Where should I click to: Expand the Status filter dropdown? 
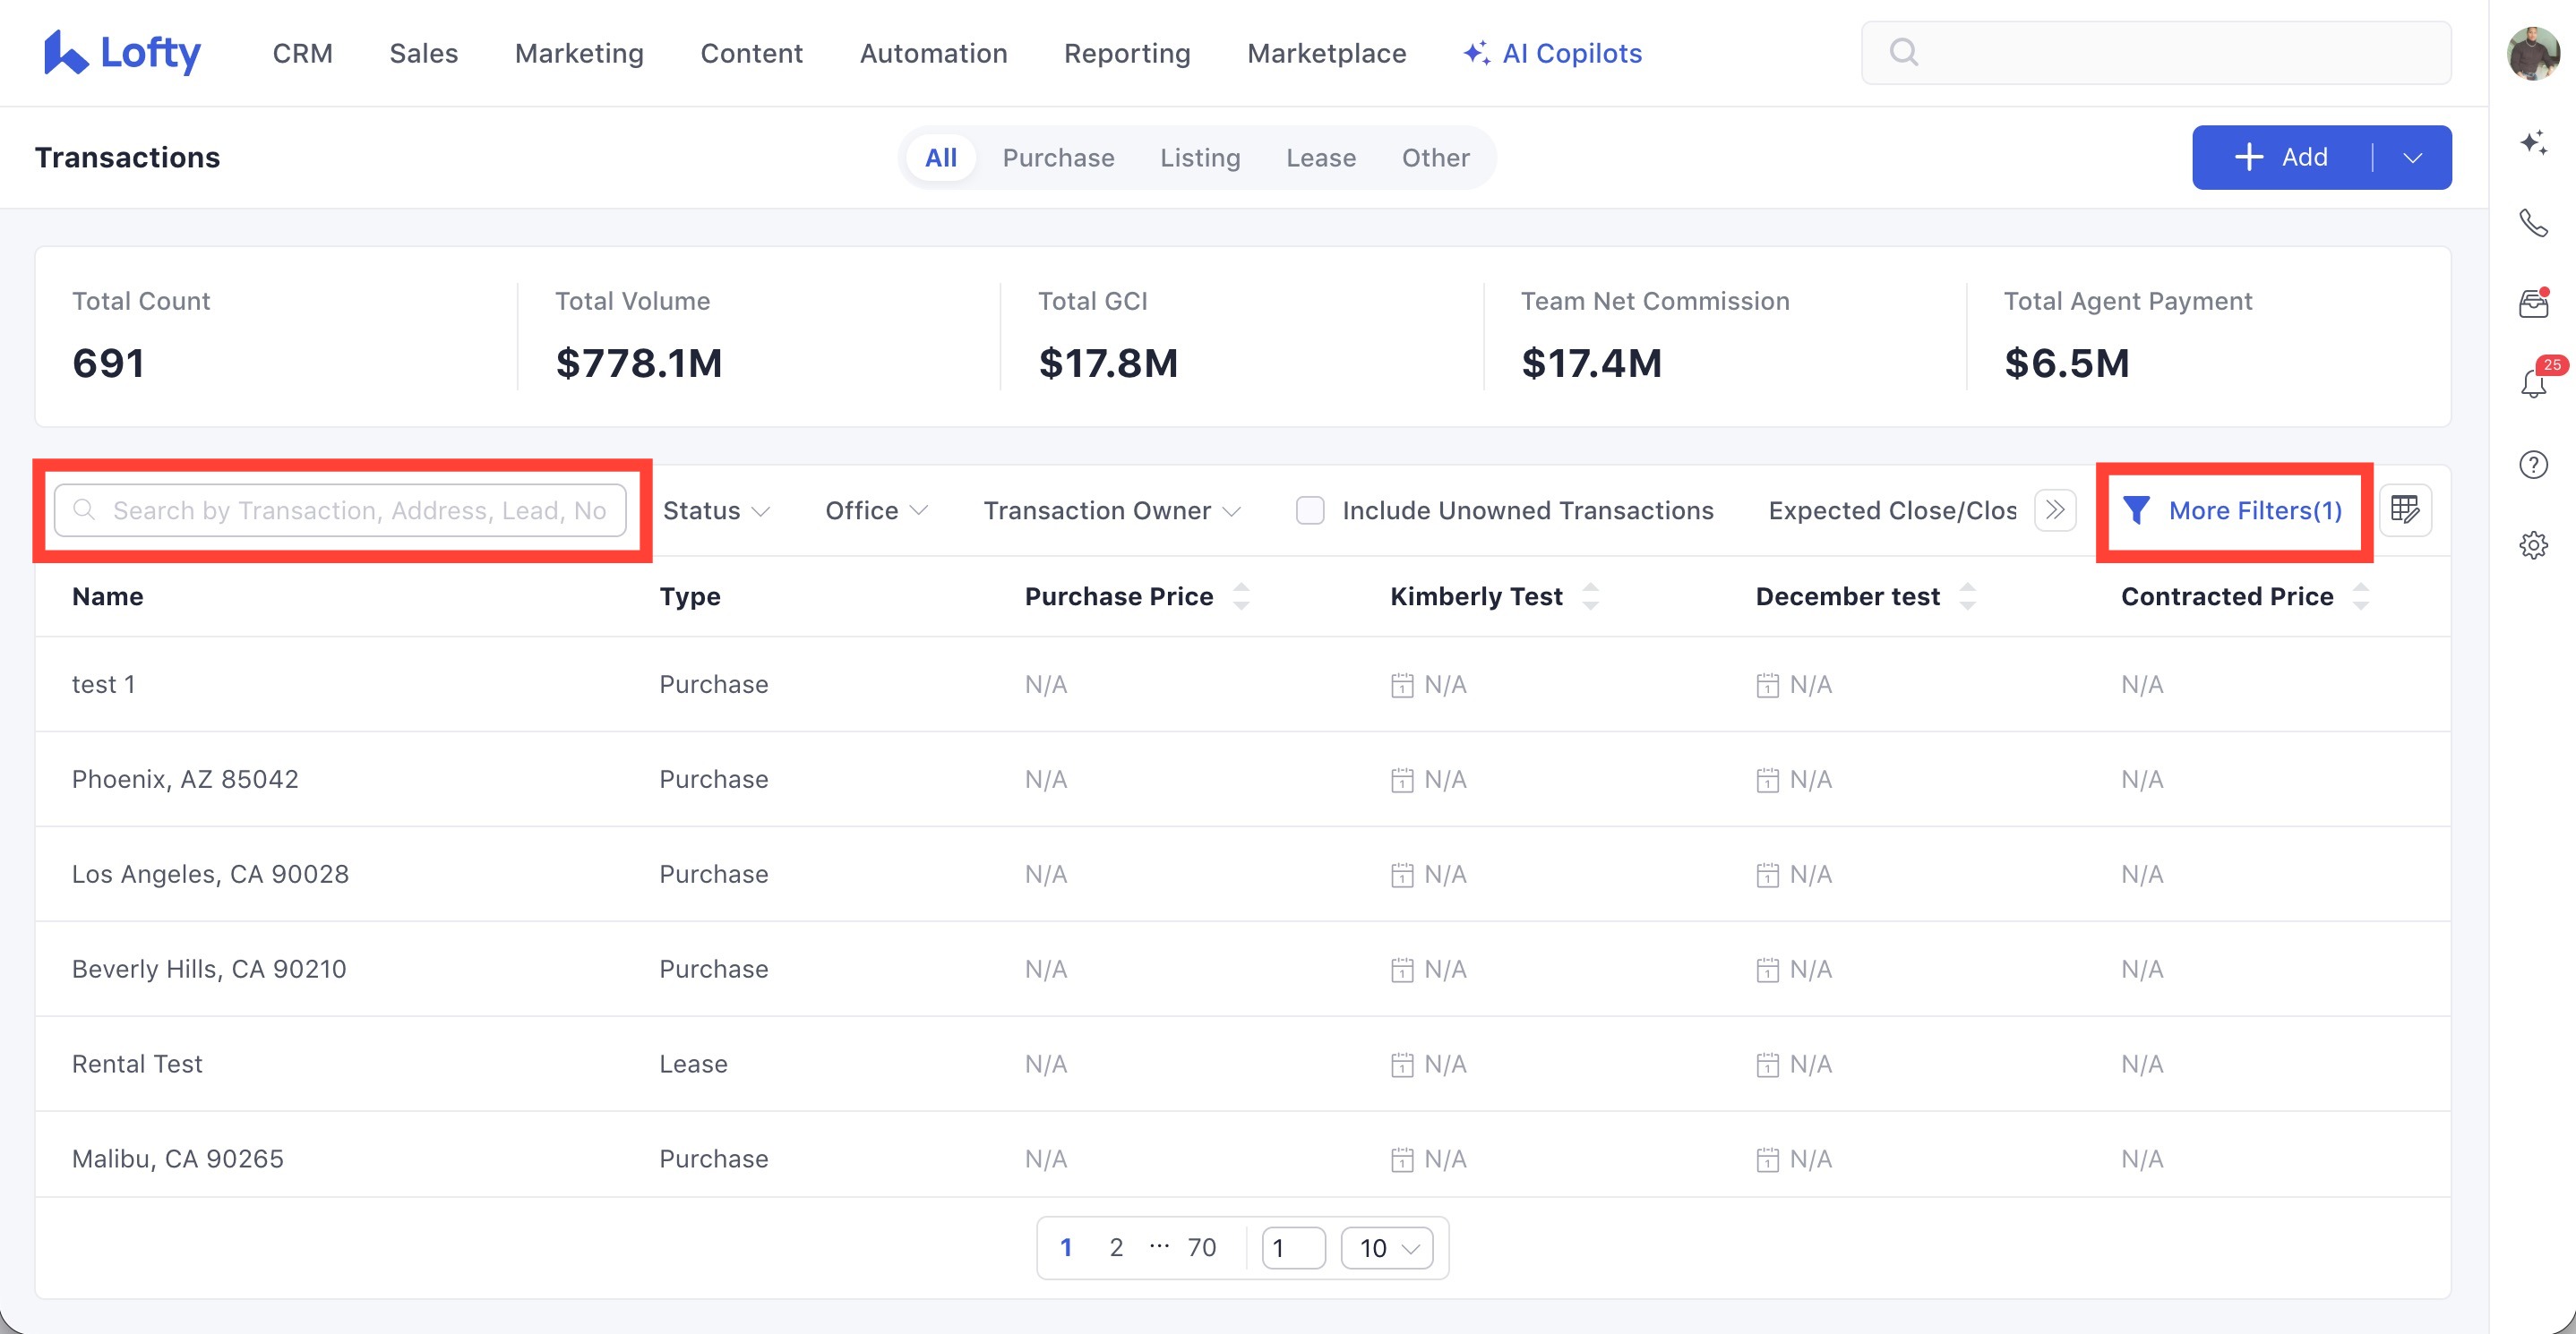(x=716, y=510)
